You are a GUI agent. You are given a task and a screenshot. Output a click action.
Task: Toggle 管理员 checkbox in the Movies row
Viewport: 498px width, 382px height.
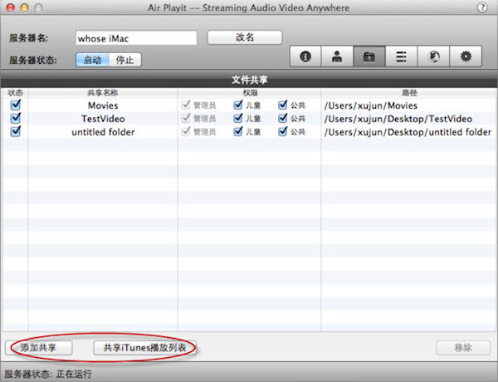tap(186, 105)
